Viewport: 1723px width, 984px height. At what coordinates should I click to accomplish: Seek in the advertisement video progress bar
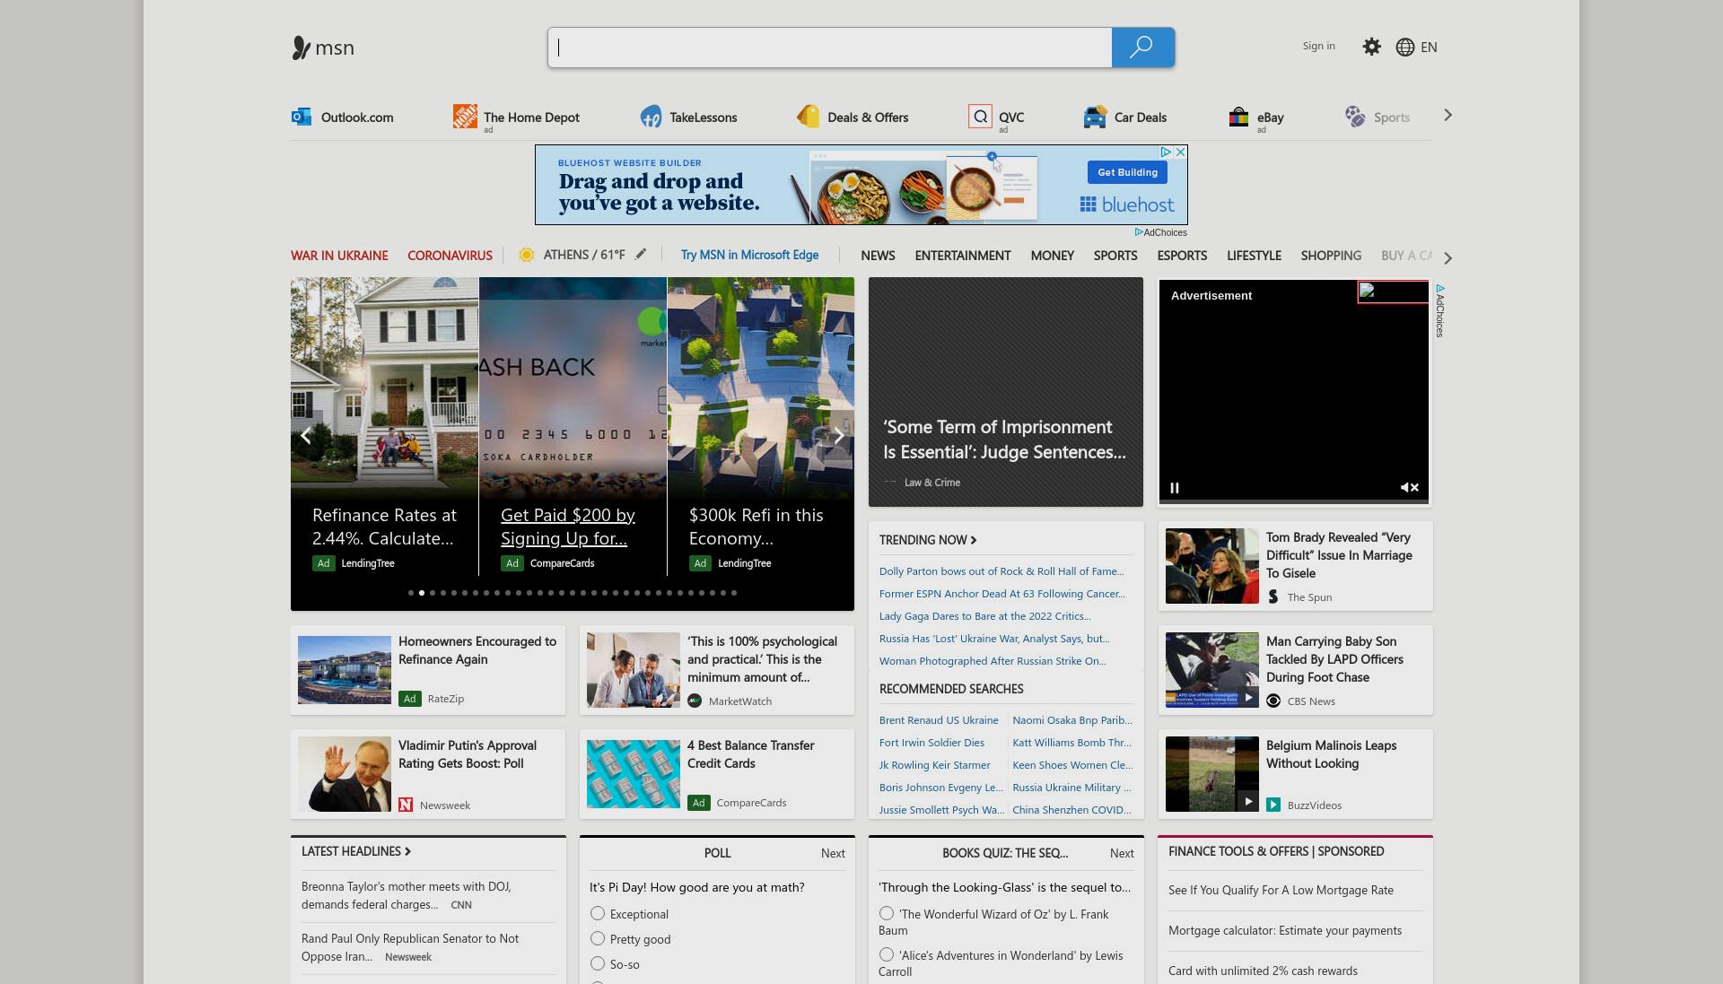click(1293, 501)
